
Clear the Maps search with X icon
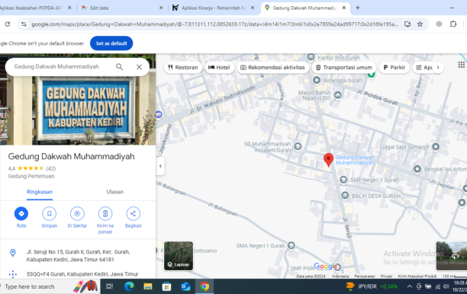(x=139, y=67)
